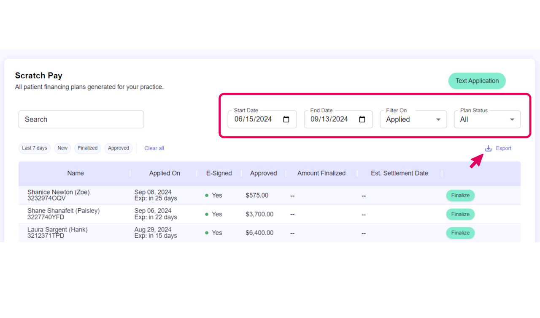Toggle the Approved filter chip
This screenshot has height=318, width=540.
118,148
